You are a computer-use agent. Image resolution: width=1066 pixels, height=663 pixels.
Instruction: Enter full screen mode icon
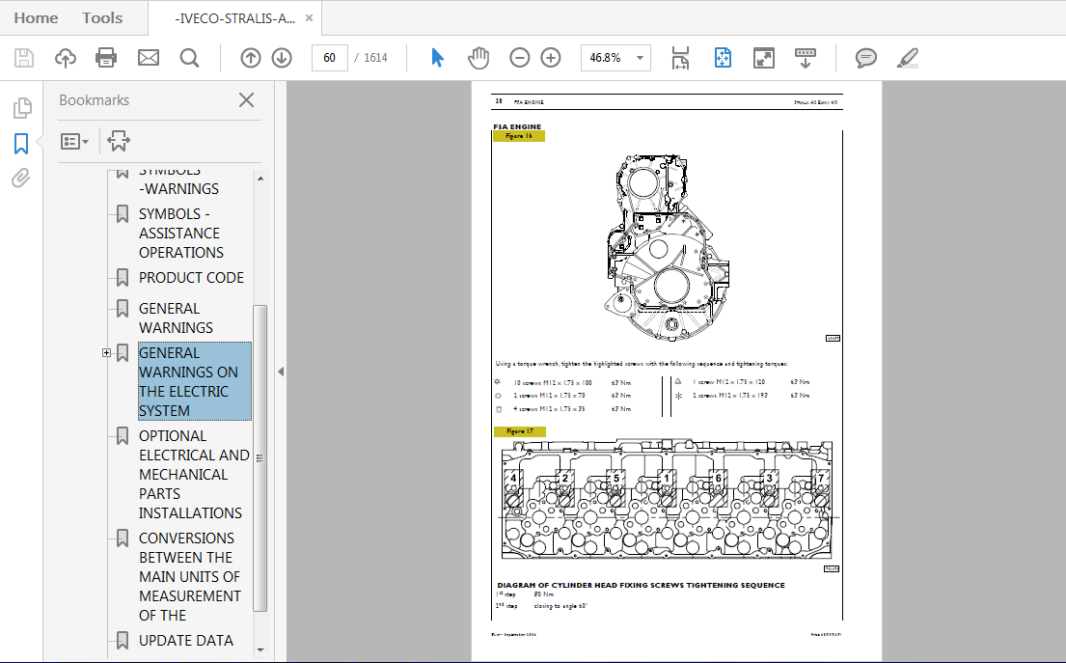click(x=764, y=58)
